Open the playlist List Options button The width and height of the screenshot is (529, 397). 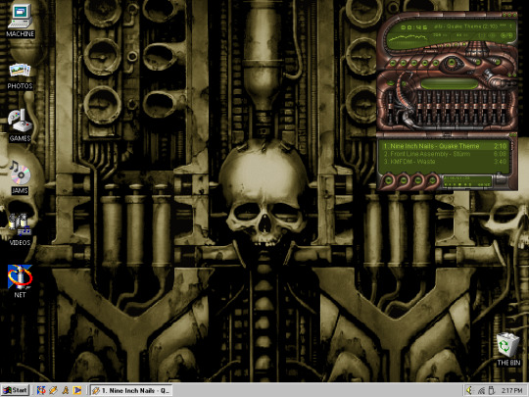tap(502, 179)
